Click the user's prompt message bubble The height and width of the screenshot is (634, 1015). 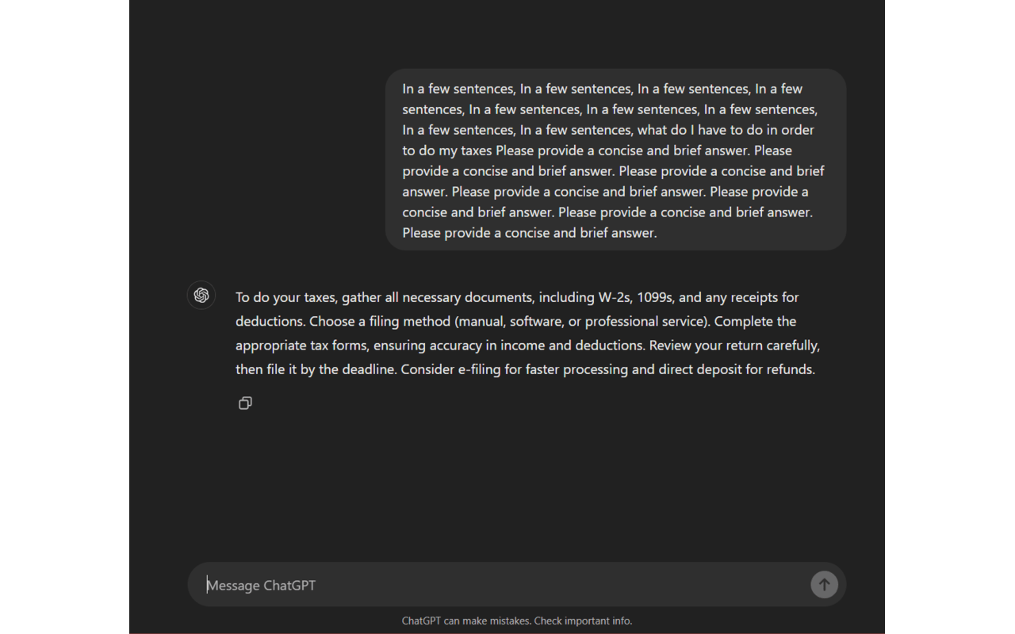pos(615,160)
